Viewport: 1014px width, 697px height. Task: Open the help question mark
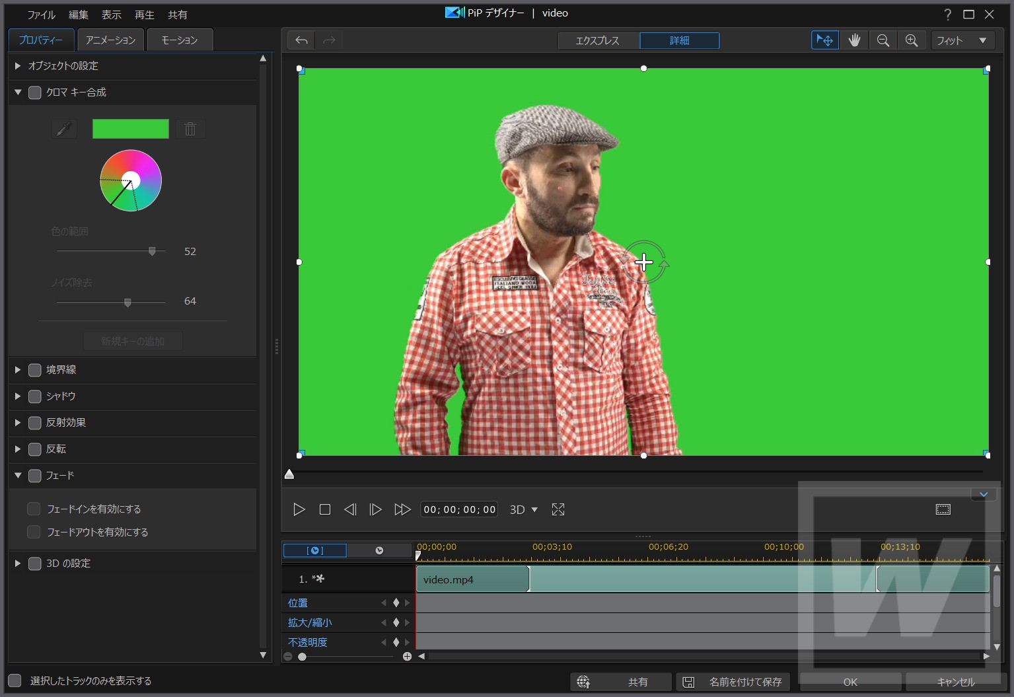click(948, 15)
